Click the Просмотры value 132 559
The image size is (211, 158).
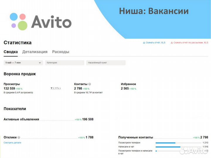coord(9,88)
